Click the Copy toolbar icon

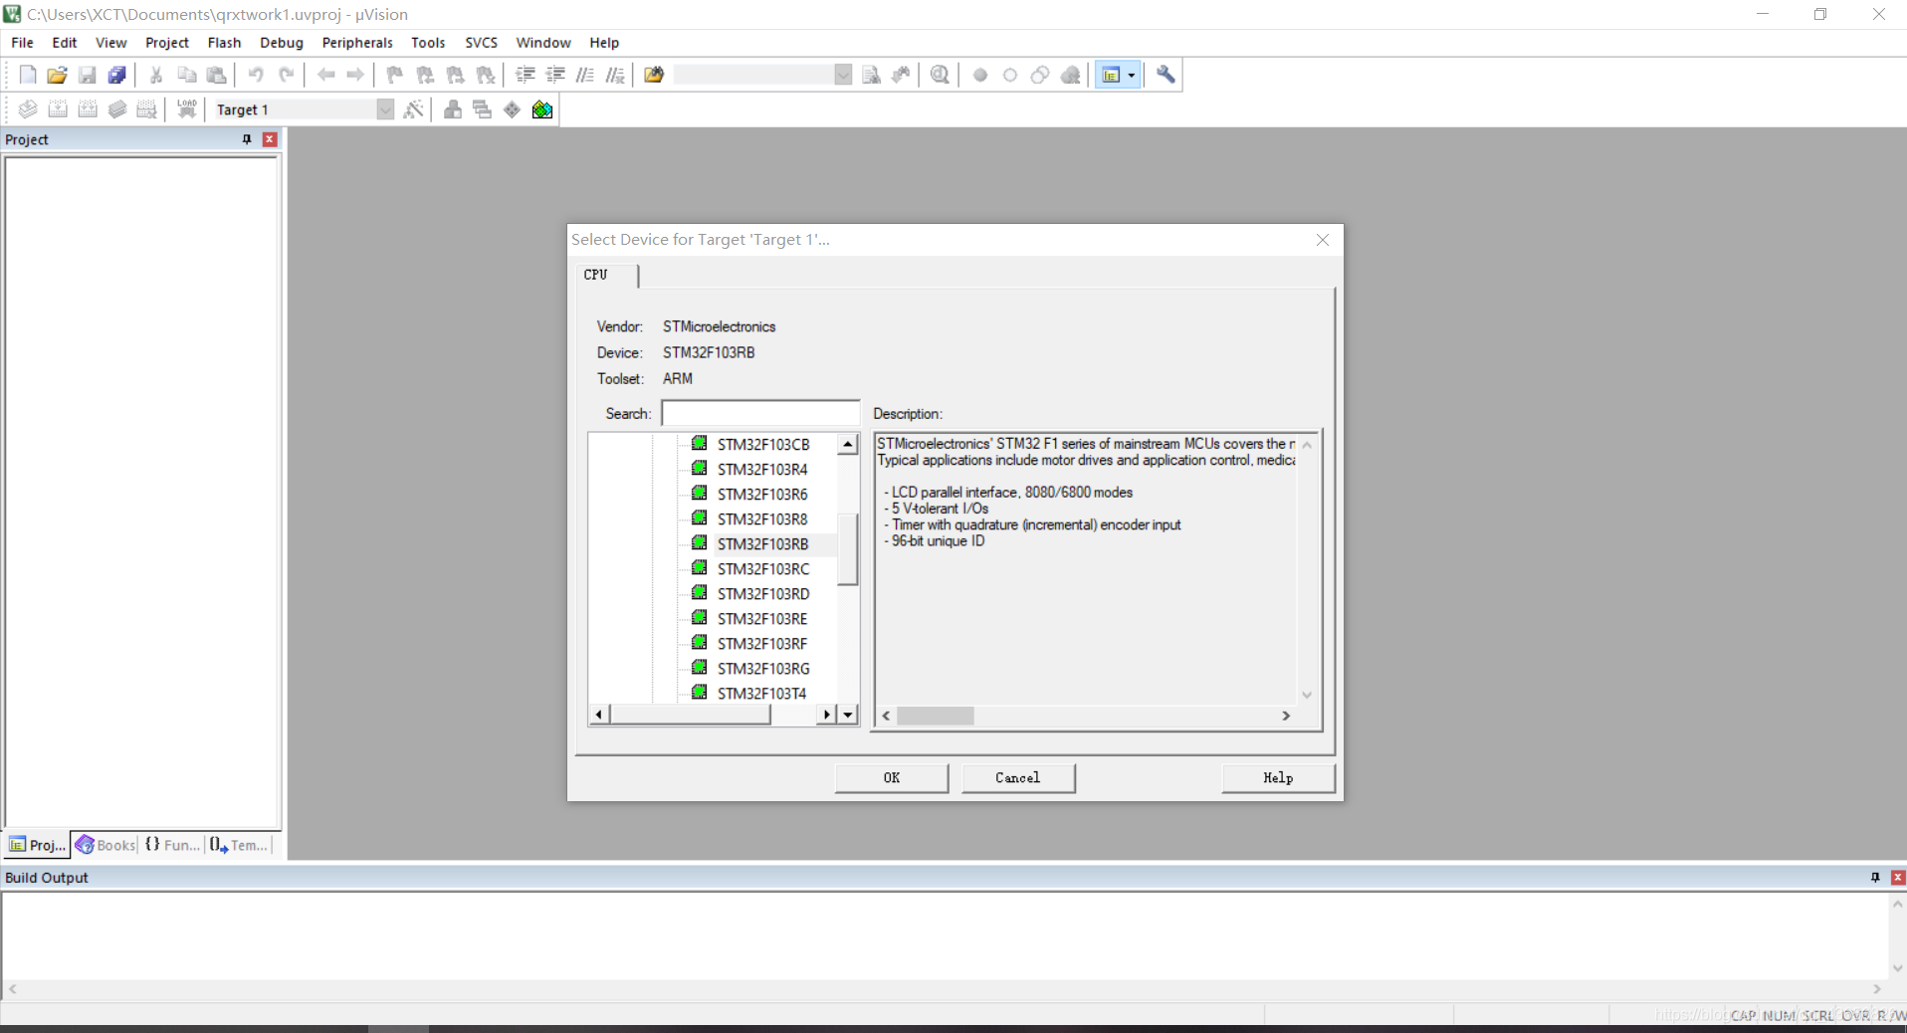click(x=186, y=75)
